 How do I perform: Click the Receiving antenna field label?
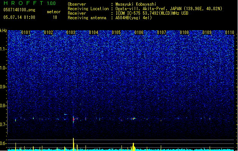click(x=87, y=18)
